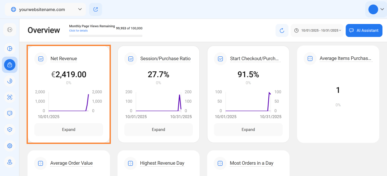Viewport: 387px width, 176px height.
Task: Expand the Net Revenue chart
Action: [69, 130]
